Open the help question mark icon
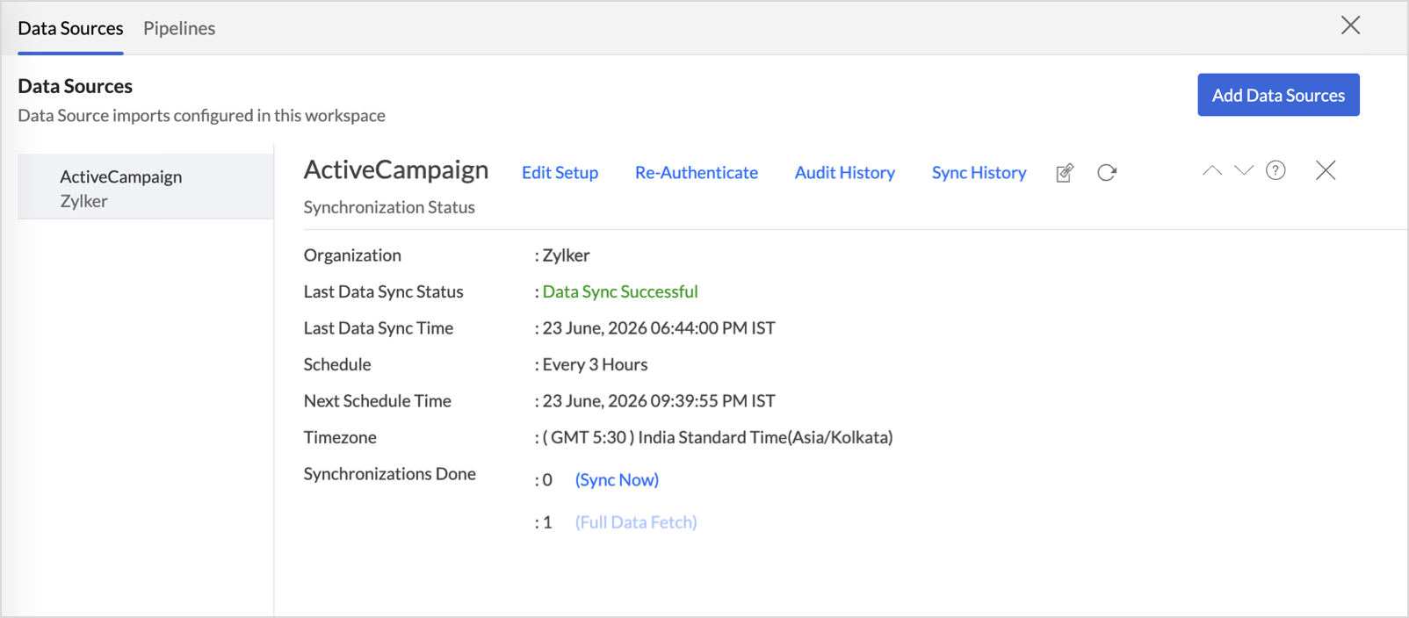 (1275, 170)
